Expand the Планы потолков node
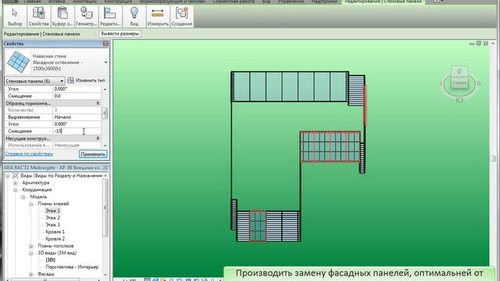The width and height of the screenshot is (500, 281). [31, 246]
